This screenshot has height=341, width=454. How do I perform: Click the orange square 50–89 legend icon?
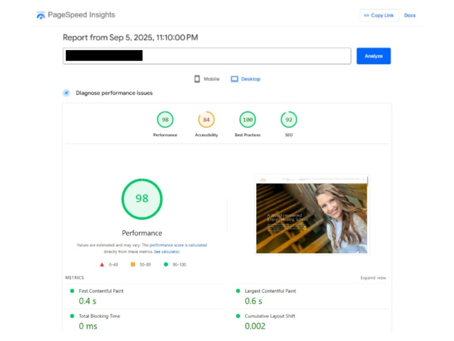133,264
